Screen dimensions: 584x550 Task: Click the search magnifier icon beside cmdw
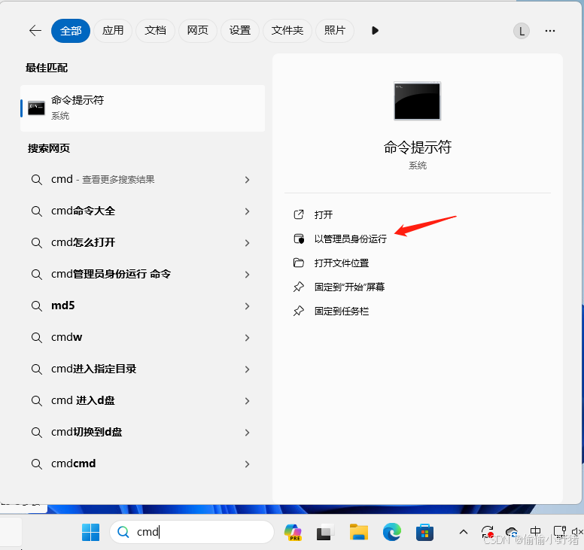(36, 338)
